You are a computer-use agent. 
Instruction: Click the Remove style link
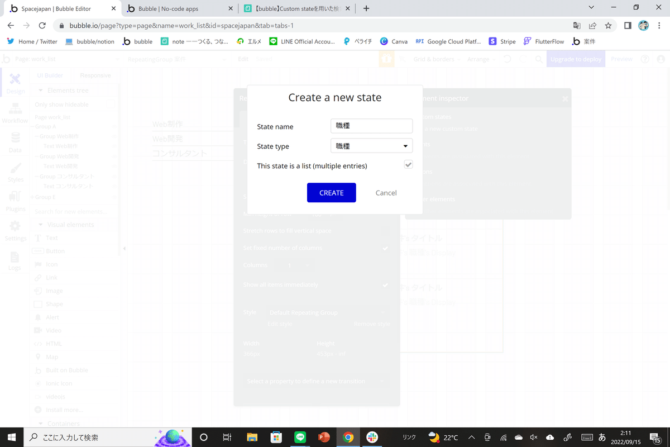point(372,324)
